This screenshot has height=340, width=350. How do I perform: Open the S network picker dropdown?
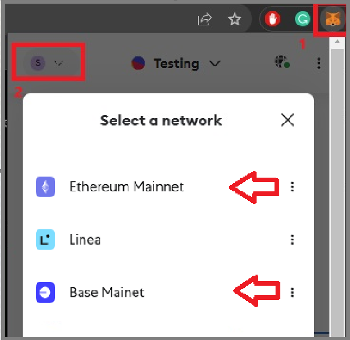[x=48, y=63]
